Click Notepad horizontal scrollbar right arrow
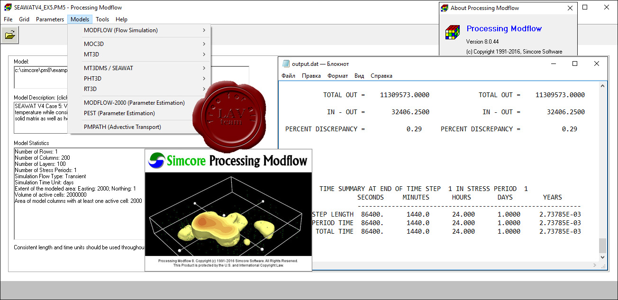The image size is (618, 300). pyautogui.click(x=595, y=265)
